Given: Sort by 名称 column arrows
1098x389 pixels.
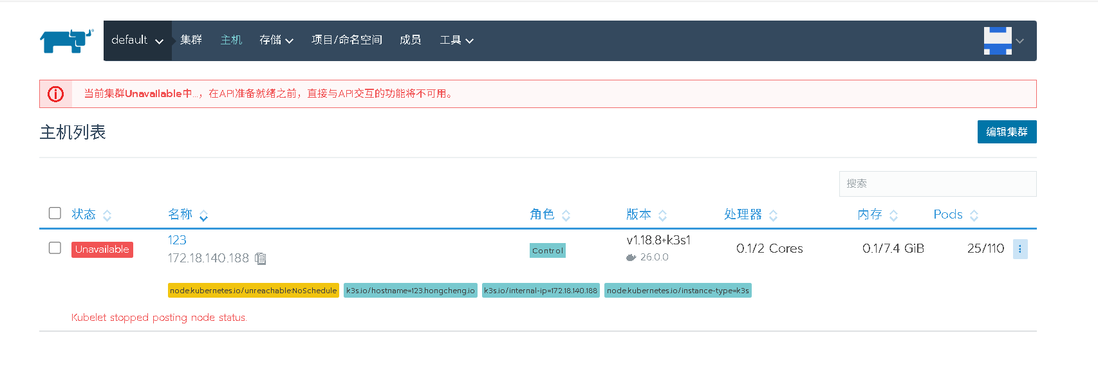Looking at the screenshot, I should click(203, 215).
